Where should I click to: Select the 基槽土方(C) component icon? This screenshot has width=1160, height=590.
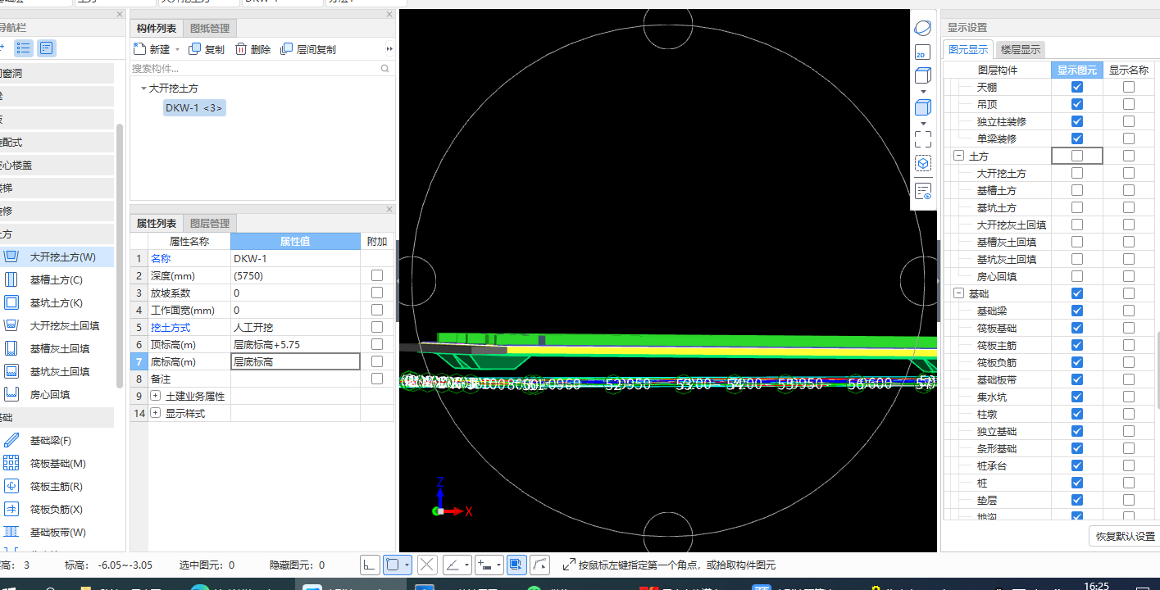coord(12,279)
